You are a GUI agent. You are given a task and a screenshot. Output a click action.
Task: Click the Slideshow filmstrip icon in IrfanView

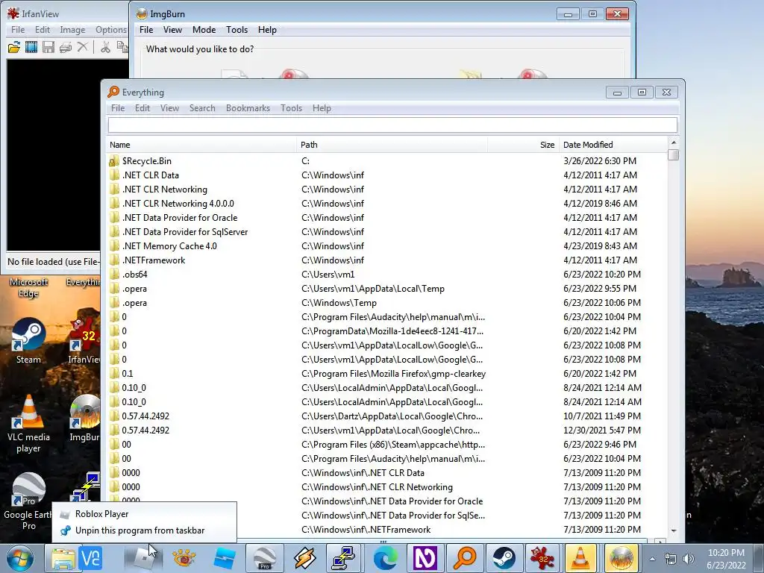click(x=31, y=47)
